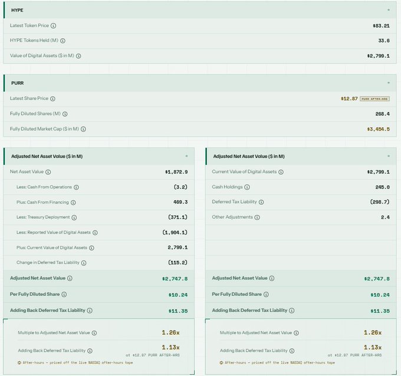Tap info icon for left Adjusted Net Asset Value total
Screen dimensions: 401x376
70,278
